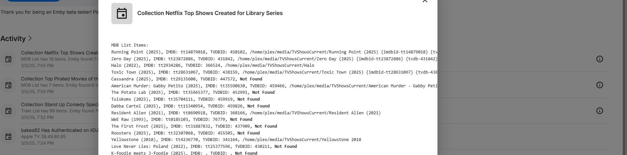Click calendar icon beside Stand Up Comedy activity
The height and width of the screenshot is (155, 627).
(x=8, y=111)
